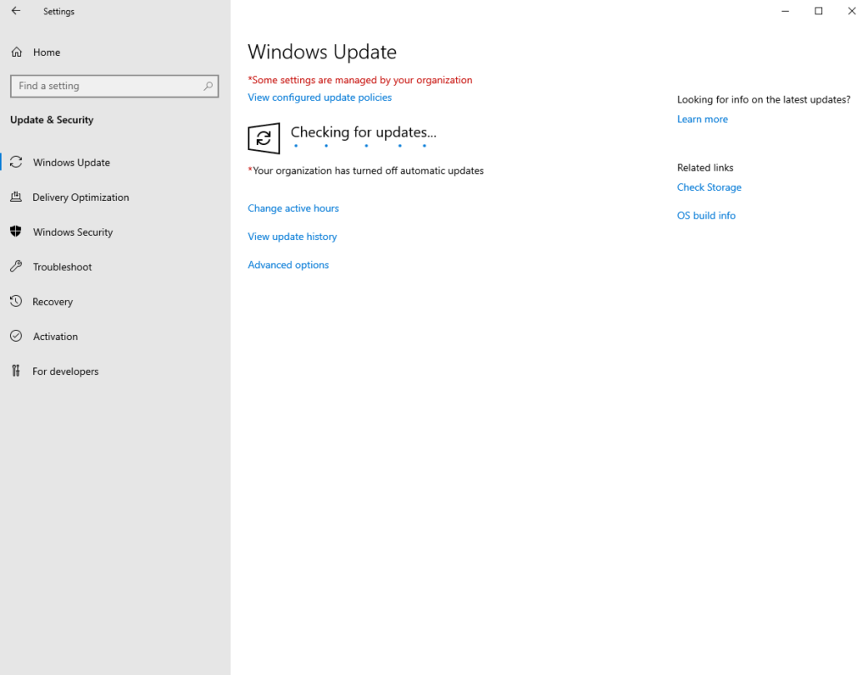Click the Windows Security shield icon

16,232
